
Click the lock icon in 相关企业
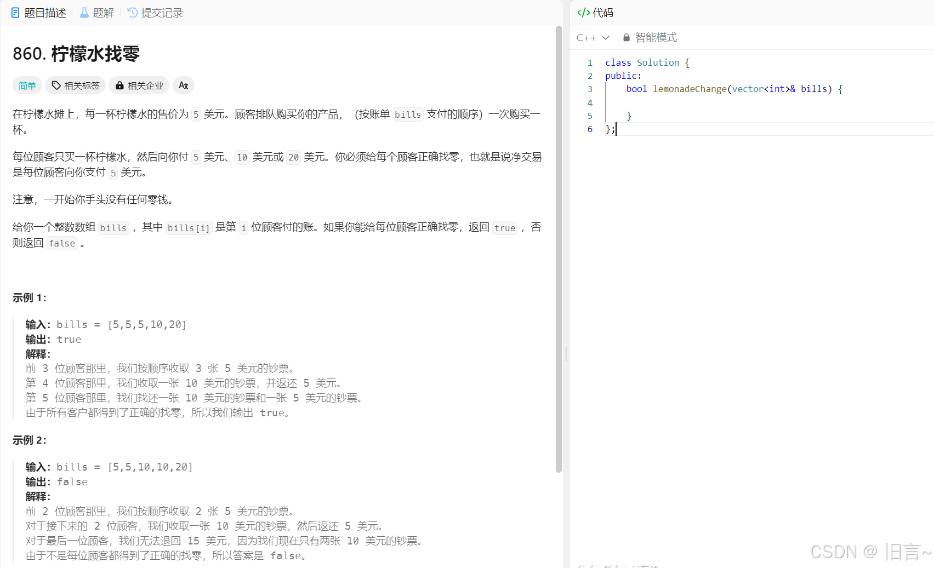click(119, 85)
